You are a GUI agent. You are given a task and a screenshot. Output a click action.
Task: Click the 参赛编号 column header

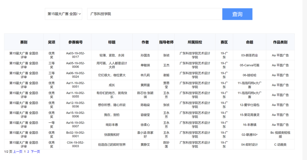(x=75, y=42)
